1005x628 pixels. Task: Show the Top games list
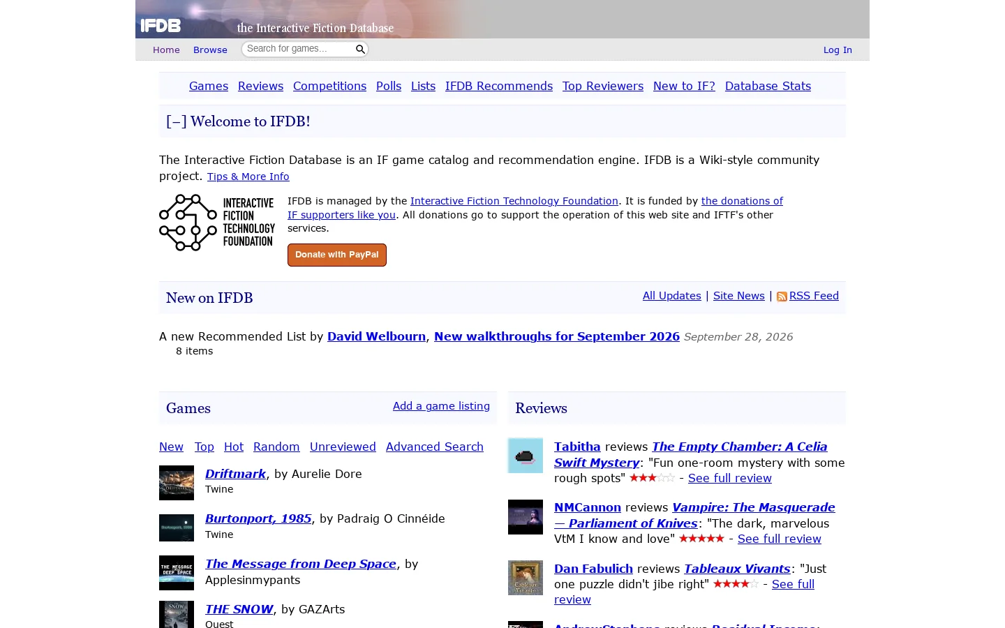(x=204, y=447)
